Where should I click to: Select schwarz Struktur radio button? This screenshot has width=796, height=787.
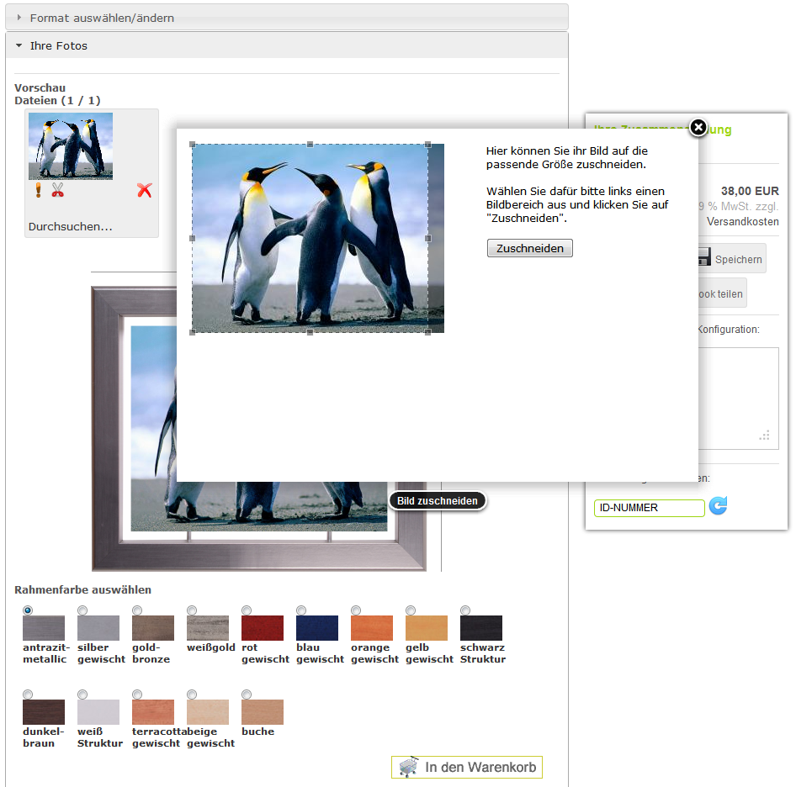tap(465, 610)
